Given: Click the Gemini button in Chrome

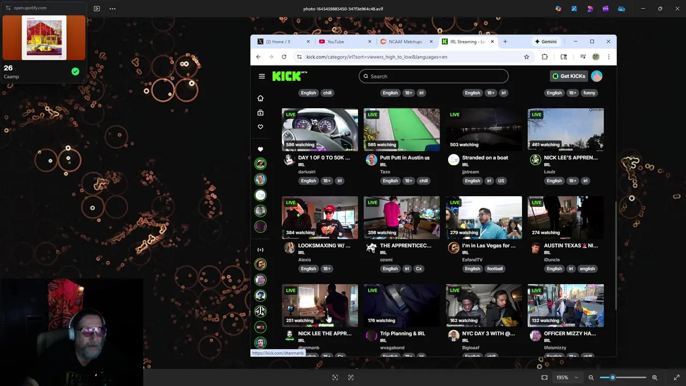Looking at the screenshot, I should [546, 42].
